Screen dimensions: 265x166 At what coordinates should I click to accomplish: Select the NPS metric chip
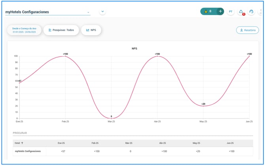91,30
